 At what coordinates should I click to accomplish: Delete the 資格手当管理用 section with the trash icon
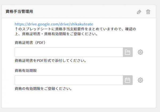(x=148, y=12)
